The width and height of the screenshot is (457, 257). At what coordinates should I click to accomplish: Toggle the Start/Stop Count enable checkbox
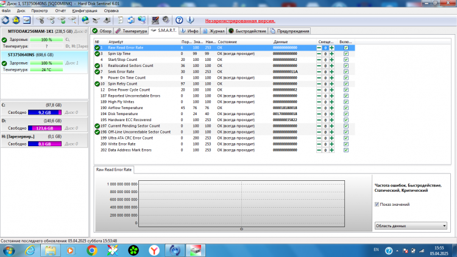(346, 60)
